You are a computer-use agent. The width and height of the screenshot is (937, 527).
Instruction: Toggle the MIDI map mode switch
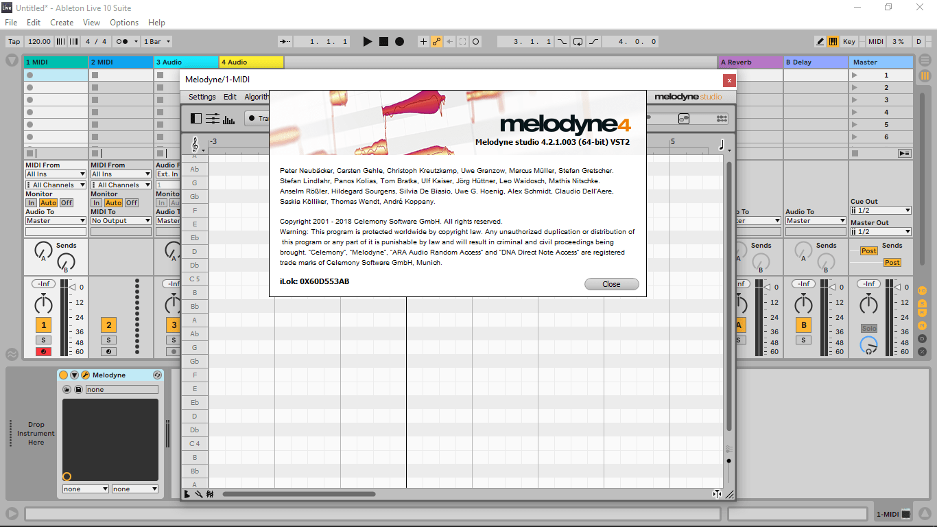pos(876,41)
